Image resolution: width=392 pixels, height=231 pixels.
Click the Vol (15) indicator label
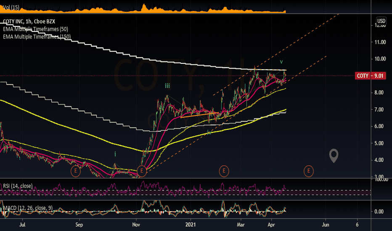(x=11, y=8)
